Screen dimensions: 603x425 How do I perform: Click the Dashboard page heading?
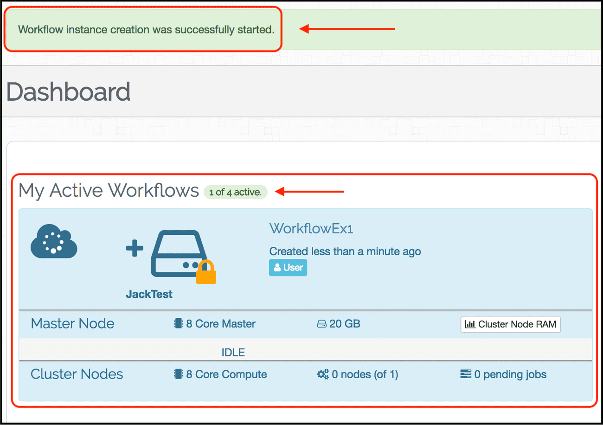click(x=68, y=91)
